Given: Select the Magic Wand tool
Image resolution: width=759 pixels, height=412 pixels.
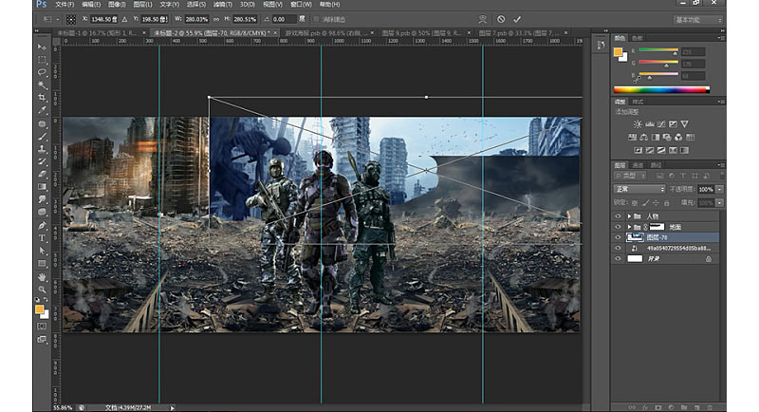Looking at the screenshot, I should (42, 85).
